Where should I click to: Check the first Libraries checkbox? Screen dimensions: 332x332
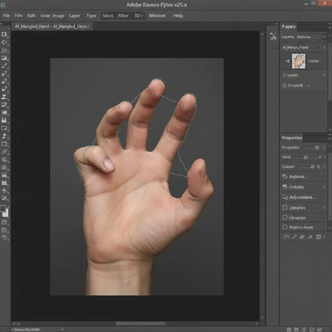point(285,207)
